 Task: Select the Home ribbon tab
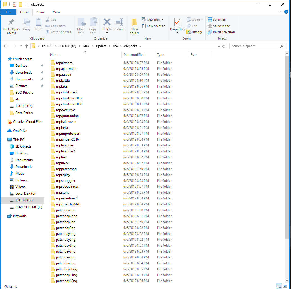[24, 12]
